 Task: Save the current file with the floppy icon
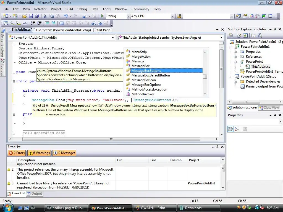[x=31, y=16]
